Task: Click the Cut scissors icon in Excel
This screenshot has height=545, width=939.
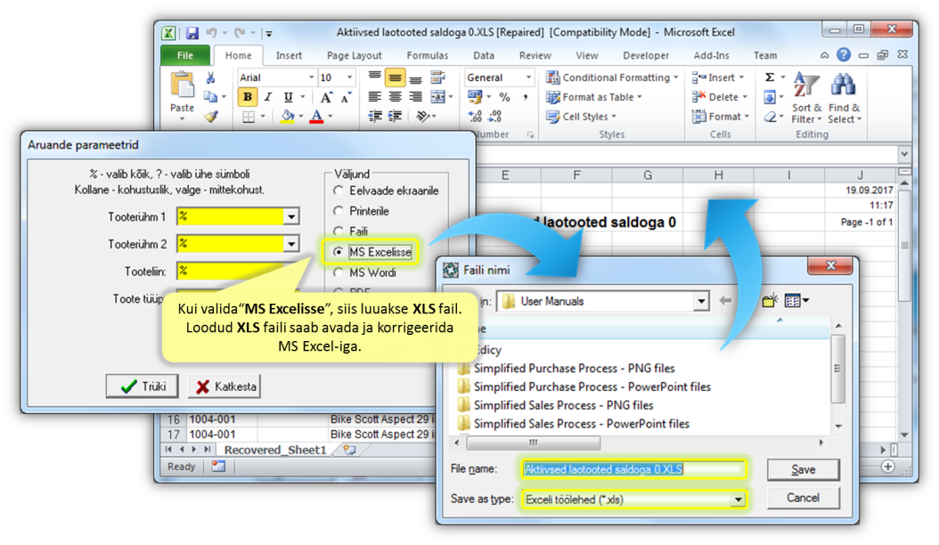Action: coord(210,77)
